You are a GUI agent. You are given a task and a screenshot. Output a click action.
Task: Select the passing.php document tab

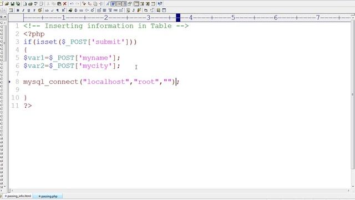pyautogui.click(x=48, y=196)
